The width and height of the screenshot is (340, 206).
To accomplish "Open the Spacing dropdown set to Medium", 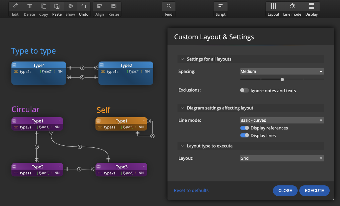I will click(282, 72).
